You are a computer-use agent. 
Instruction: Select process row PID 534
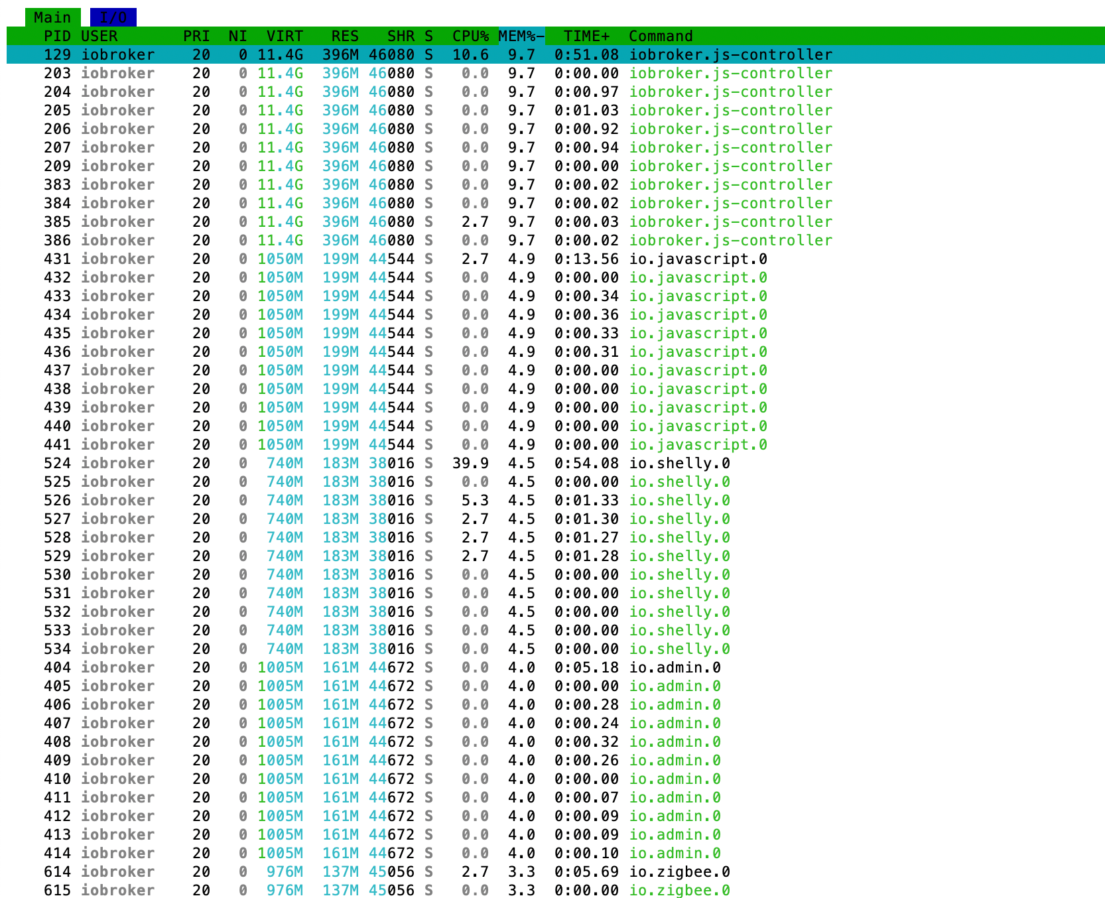(x=556, y=649)
